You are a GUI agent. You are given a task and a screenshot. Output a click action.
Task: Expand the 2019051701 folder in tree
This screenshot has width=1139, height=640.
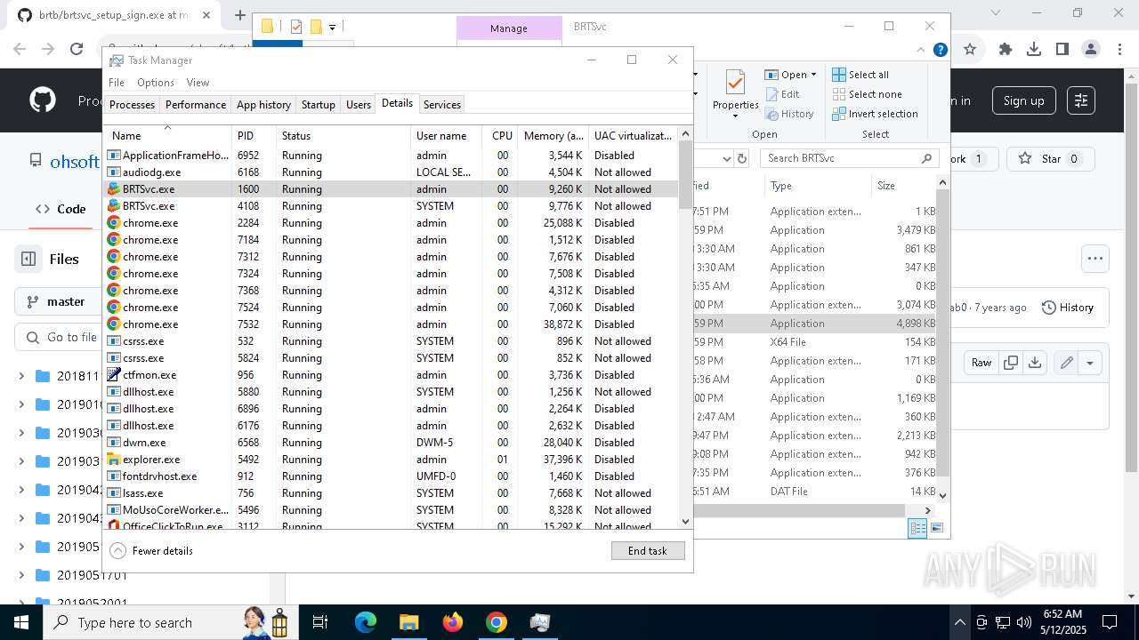click(21, 575)
